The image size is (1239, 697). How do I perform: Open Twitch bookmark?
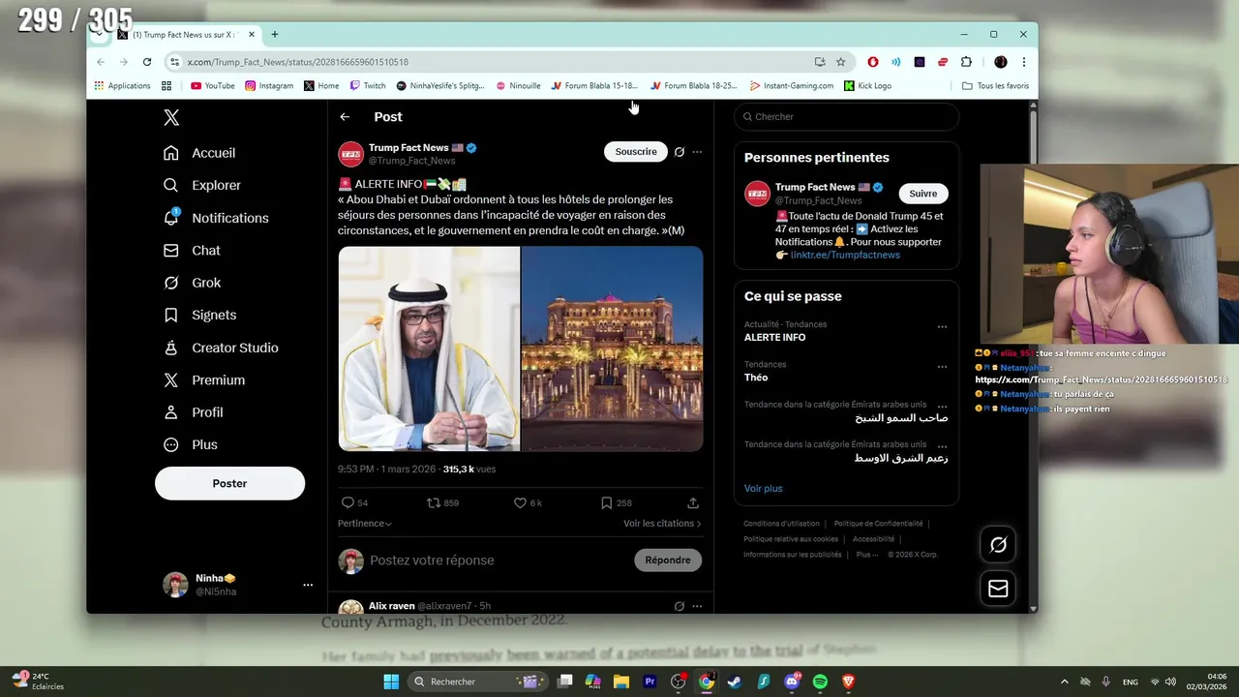(368, 85)
